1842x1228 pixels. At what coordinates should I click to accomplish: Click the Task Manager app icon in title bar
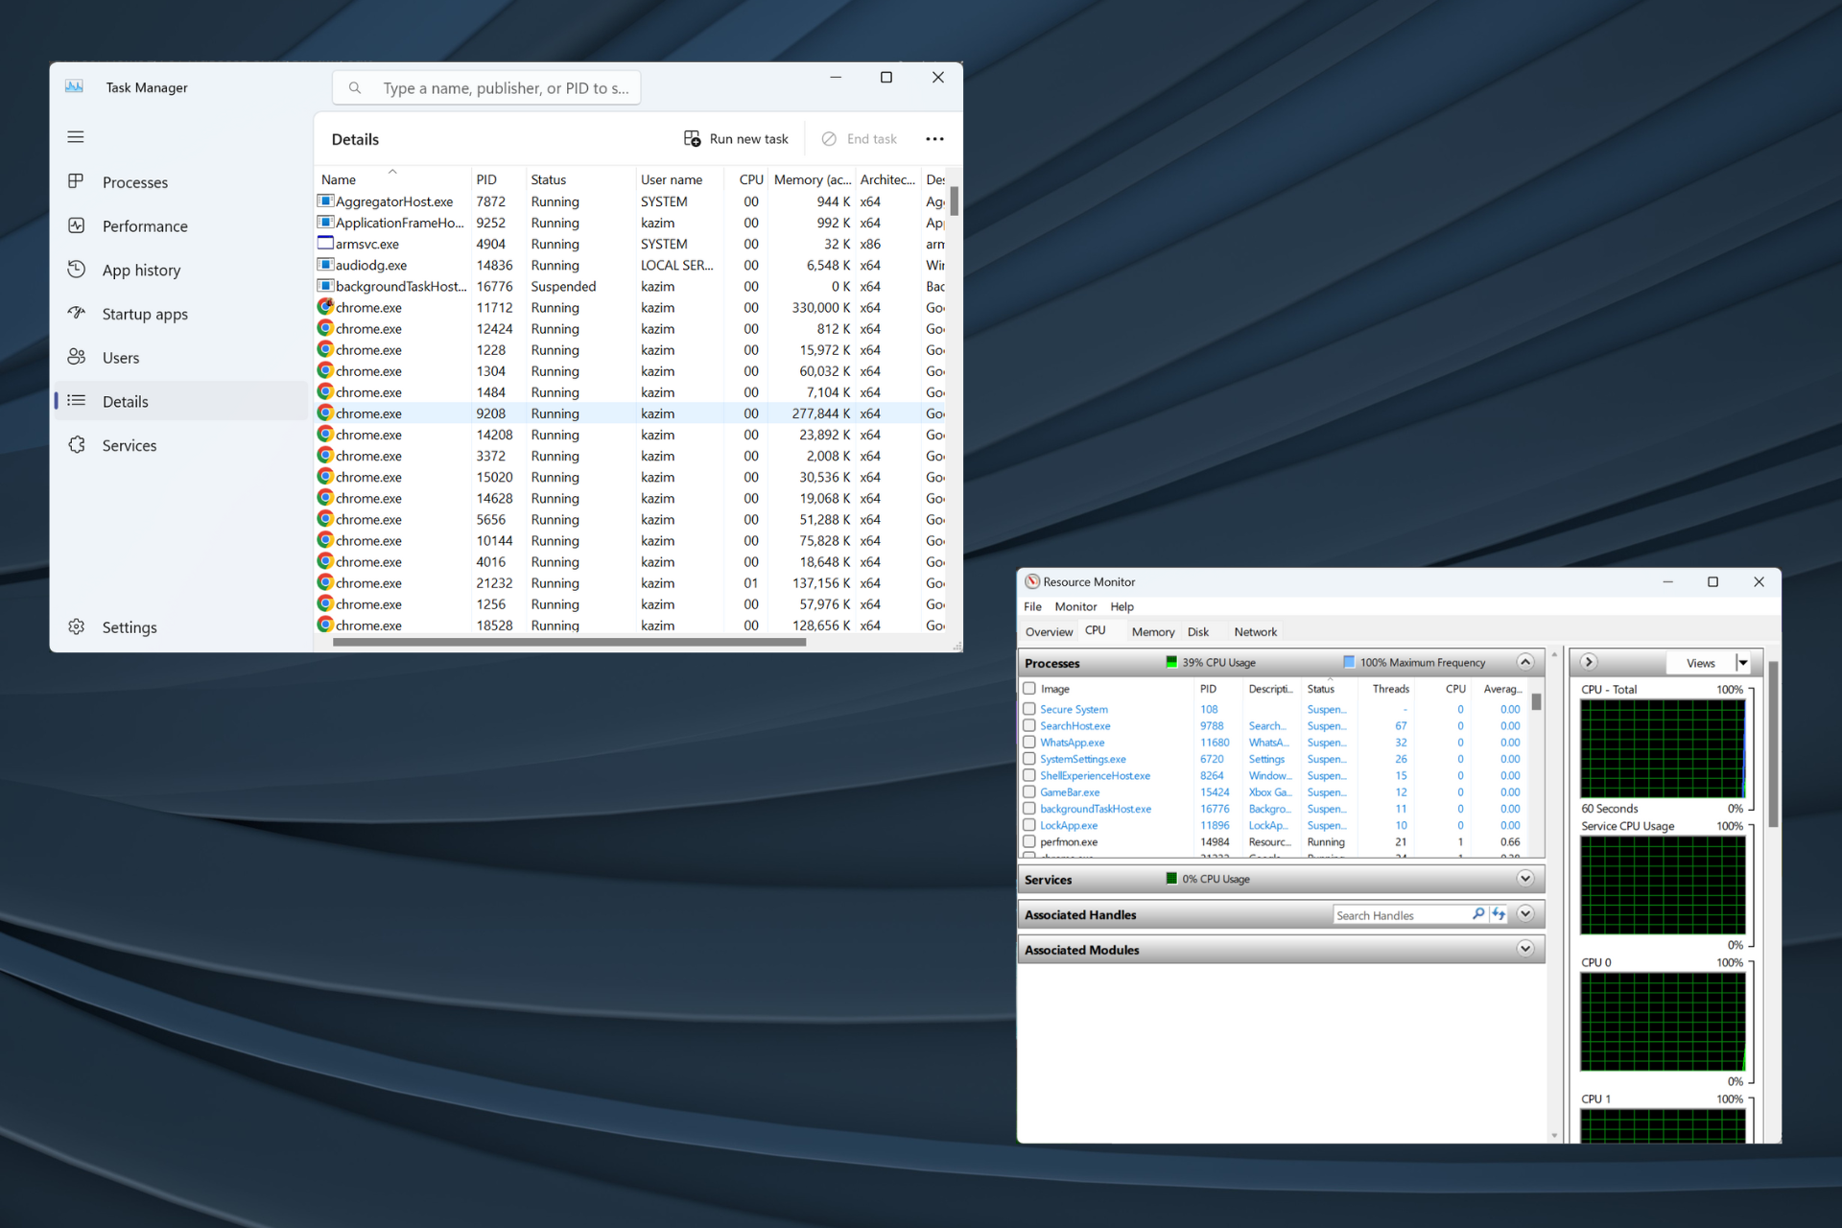coord(74,86)
